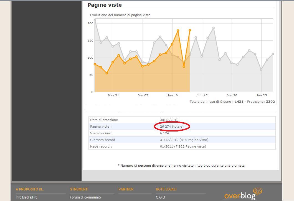
Task: Click the PARTNER footer heading
Action: pyautogui.click(x=126, y=189)
